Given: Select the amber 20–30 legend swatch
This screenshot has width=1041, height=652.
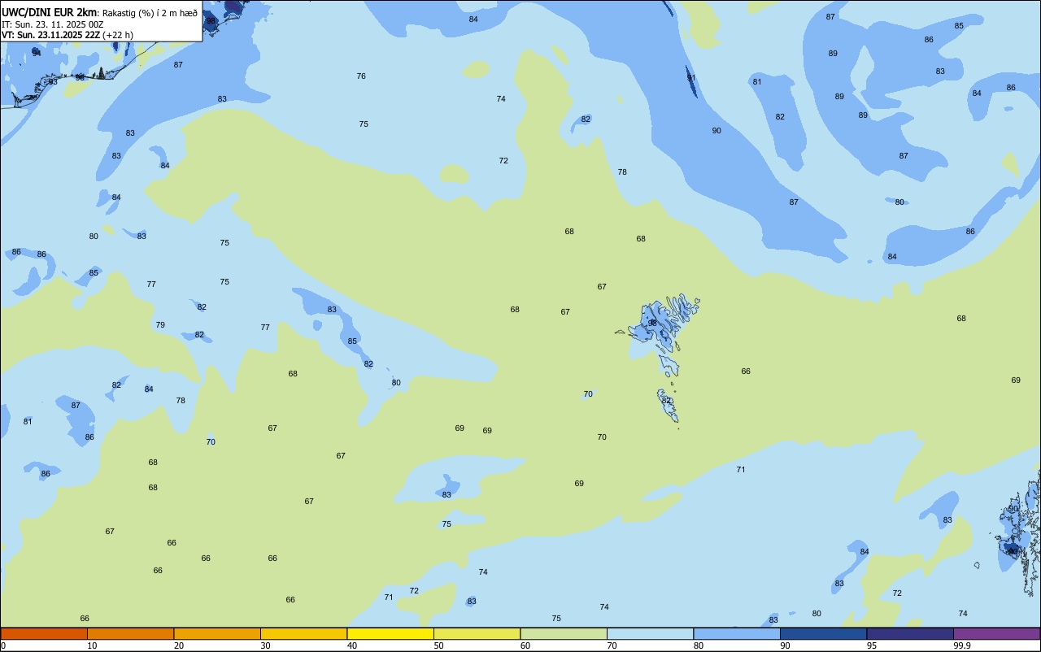Looking at the screenshot, I should click(217, 633).
